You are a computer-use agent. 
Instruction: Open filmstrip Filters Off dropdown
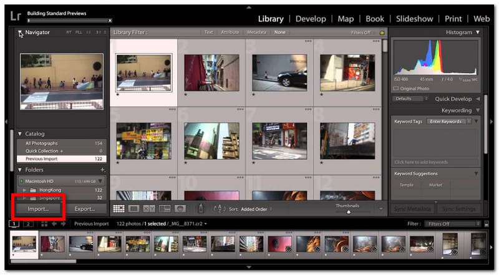(453, 224)
